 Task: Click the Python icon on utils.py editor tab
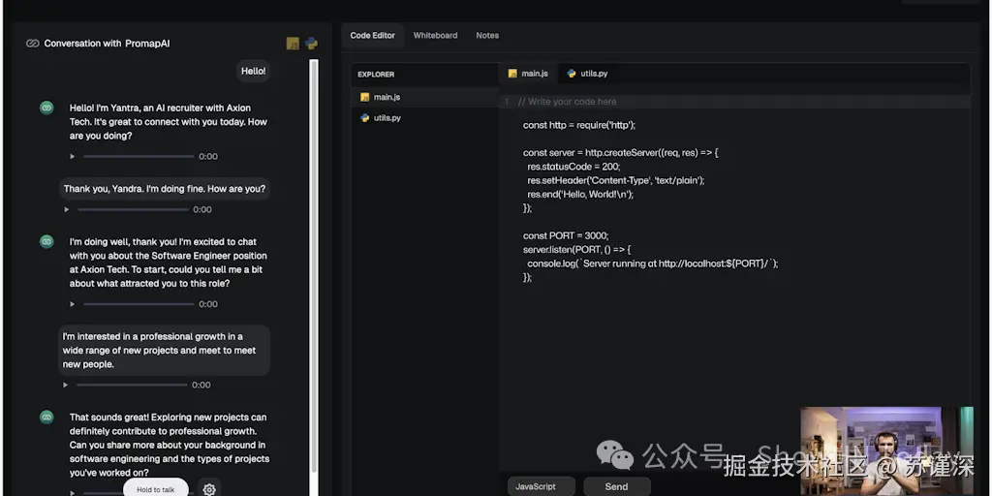[x=572, y=74]
